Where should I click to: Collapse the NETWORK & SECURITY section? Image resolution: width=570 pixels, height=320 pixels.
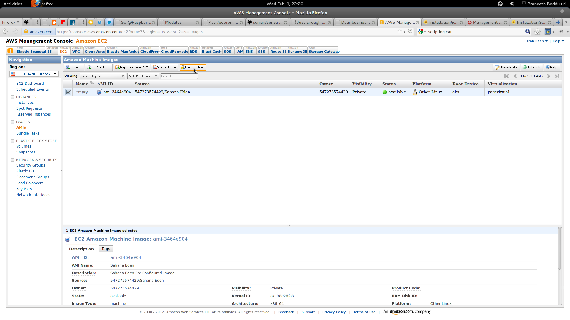[12, 160]
